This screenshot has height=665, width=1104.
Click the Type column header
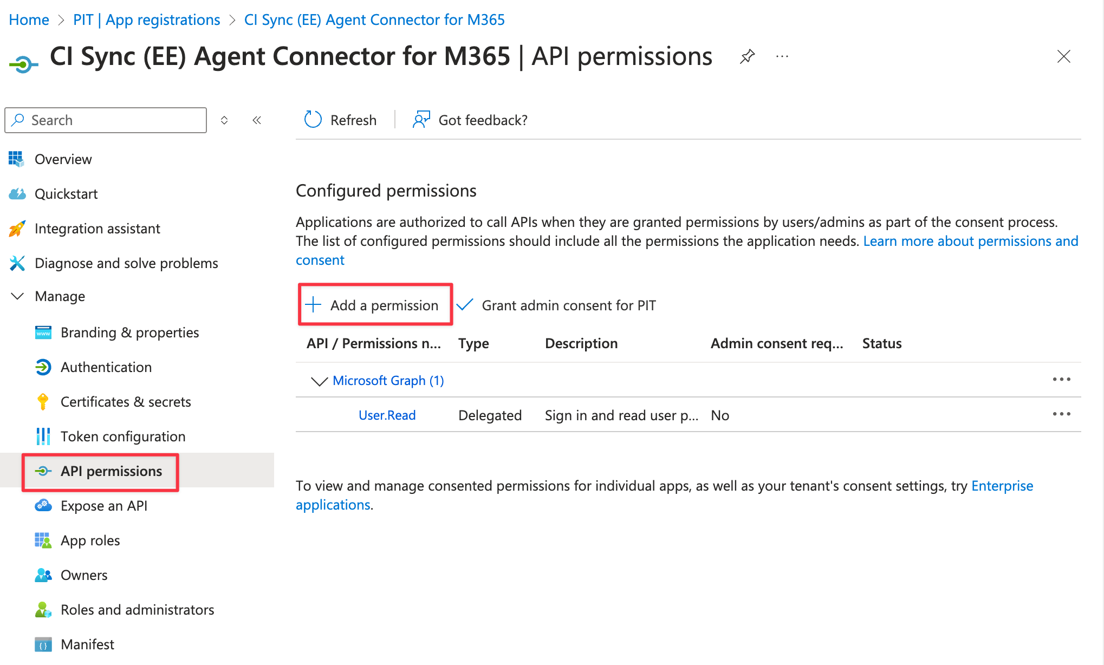point(473,343)
